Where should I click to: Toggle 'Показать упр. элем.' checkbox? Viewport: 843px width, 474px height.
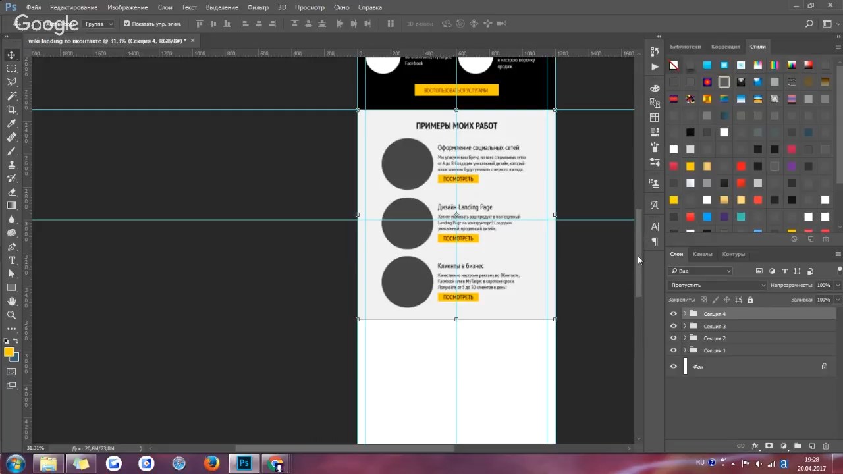click(126, 24)
